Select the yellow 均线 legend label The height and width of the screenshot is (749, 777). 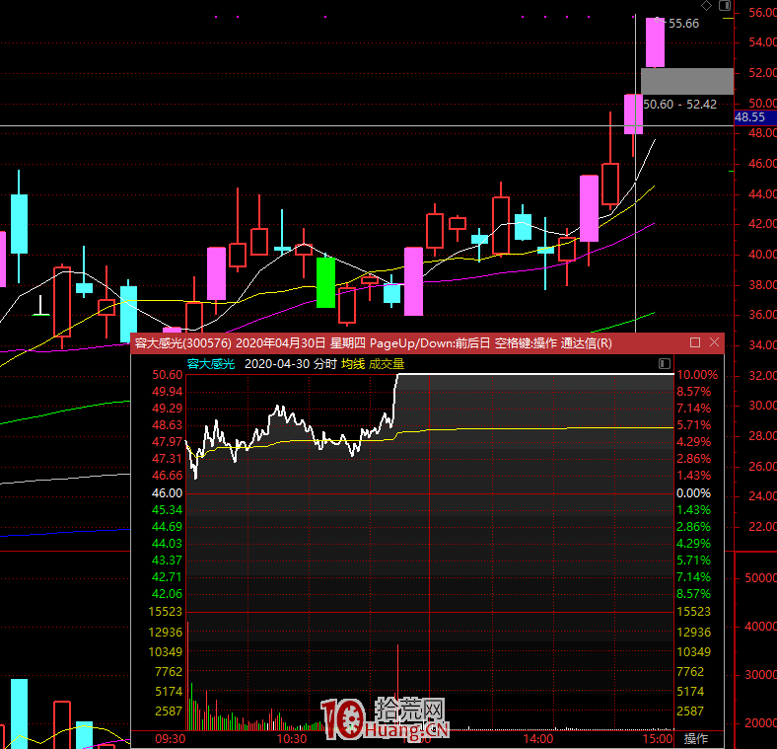(x=353, y=364)
